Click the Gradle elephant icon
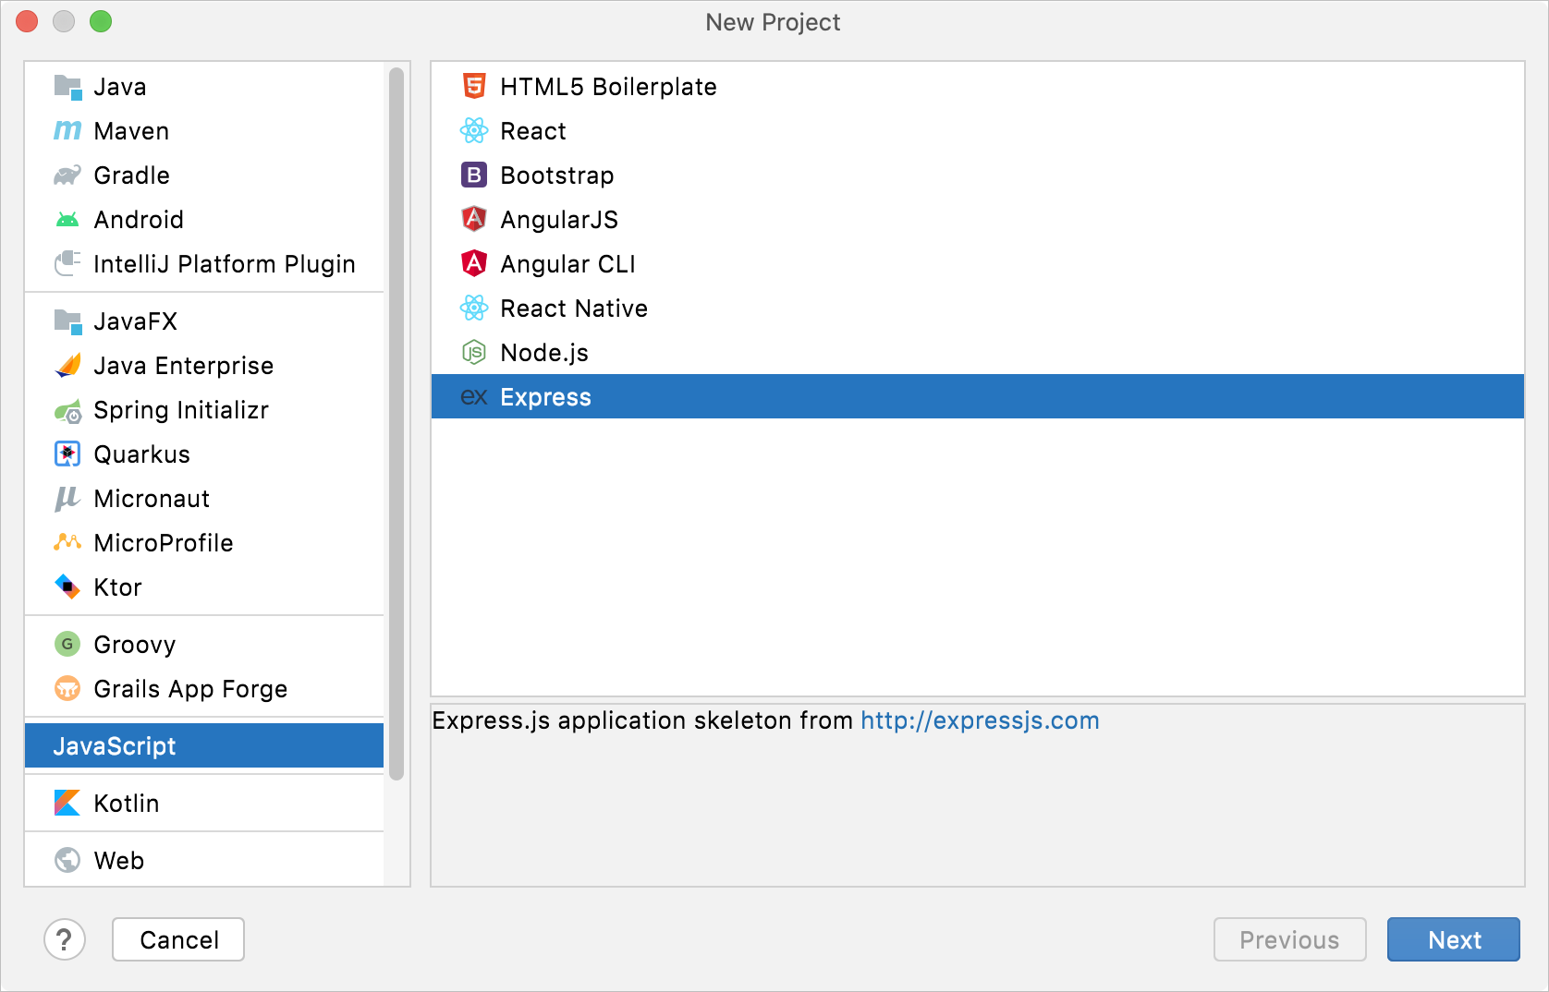Image resolution: width=1549 pixels, height=992 pixels. [67, 175]
